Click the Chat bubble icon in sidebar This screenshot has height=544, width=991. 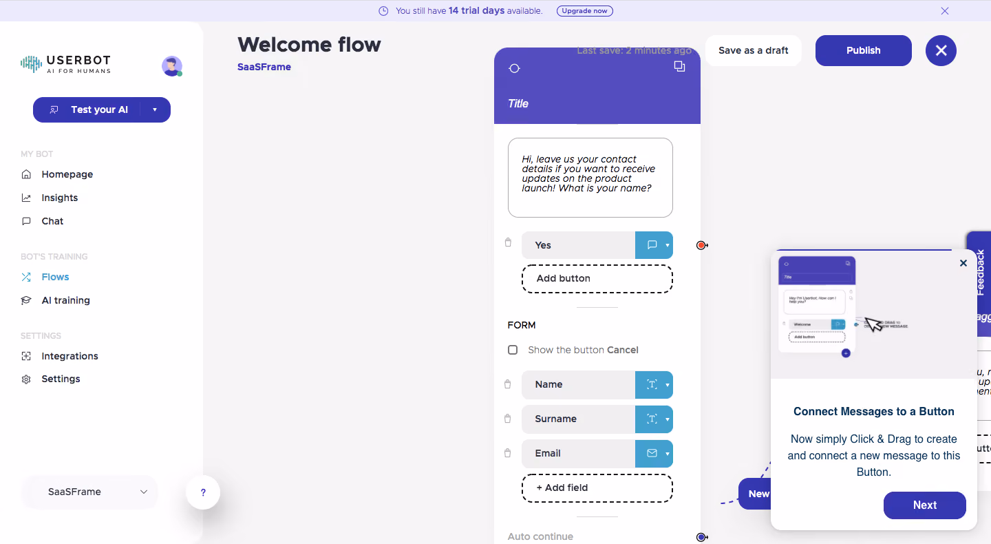pyautogui.click(x=26, y=221)
